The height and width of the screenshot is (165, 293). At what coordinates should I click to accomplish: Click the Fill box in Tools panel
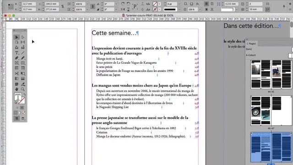click(x=18, y=97)
